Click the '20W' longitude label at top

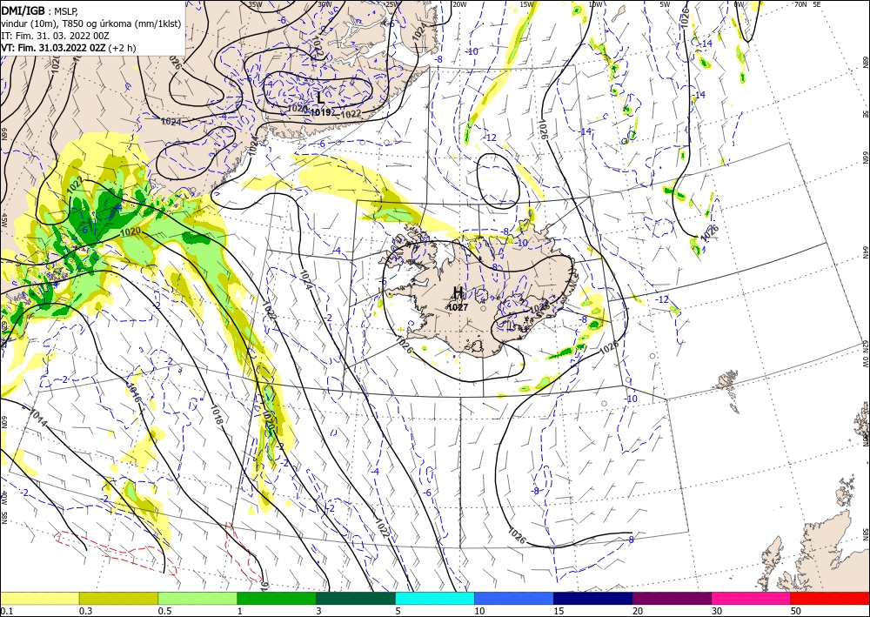pyautogui.click(x=459, y=4)
